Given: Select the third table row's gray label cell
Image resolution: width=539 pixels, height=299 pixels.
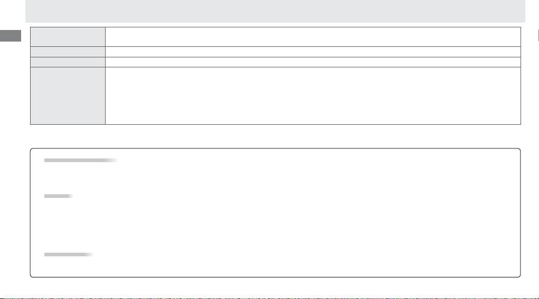Looking at the screenshot, I should (x=68, y=62).
